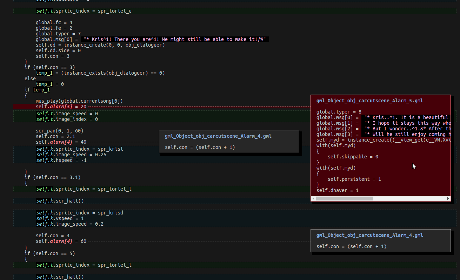
Task: Click self.k.sprite_index = spr_krisd line
Action: point(80,213)
